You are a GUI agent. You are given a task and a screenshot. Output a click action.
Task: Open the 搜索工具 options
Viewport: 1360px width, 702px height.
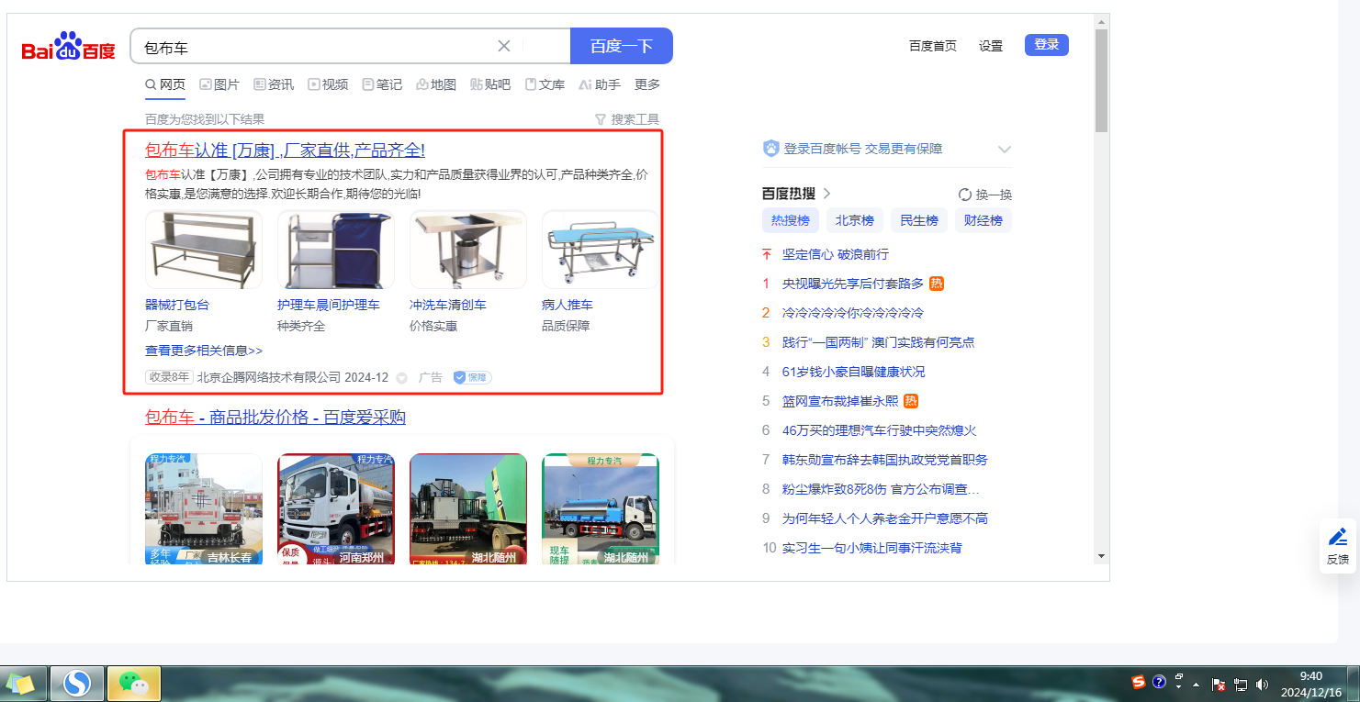pos(627,119)
